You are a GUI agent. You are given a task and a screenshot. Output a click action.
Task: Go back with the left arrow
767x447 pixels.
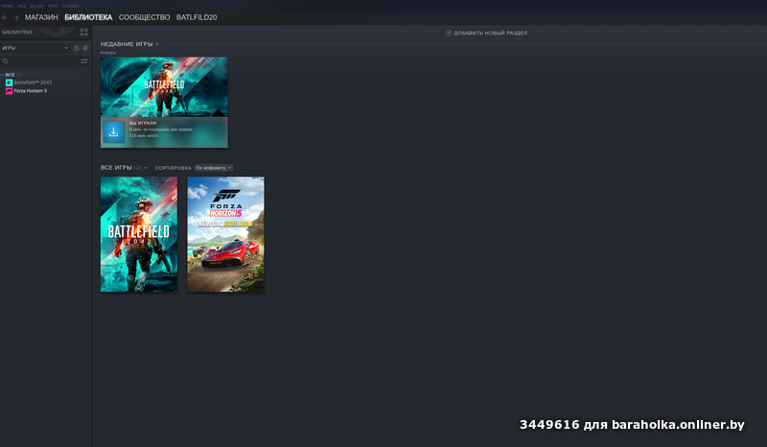tap(5, 17)
